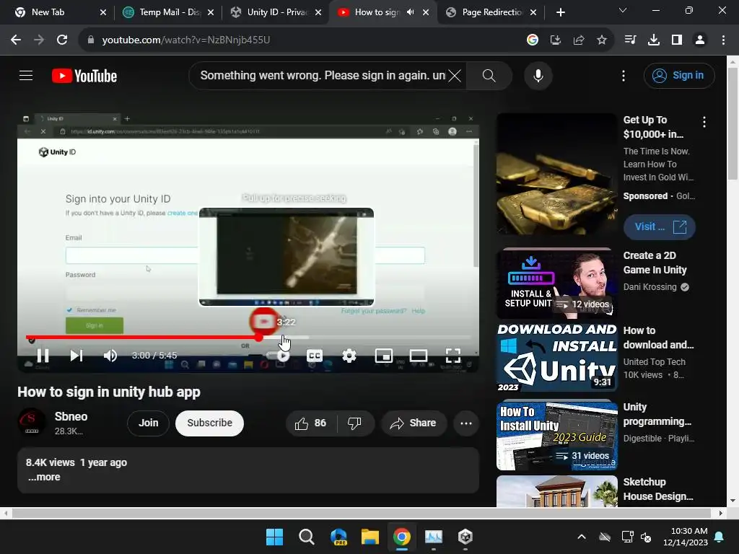Click the Visit button on gold ad

tap(660, 227)
